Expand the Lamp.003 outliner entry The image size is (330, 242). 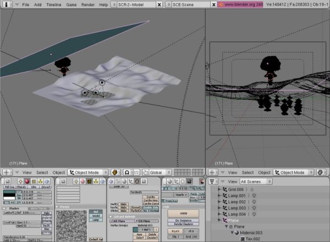[x=219, y=208]
